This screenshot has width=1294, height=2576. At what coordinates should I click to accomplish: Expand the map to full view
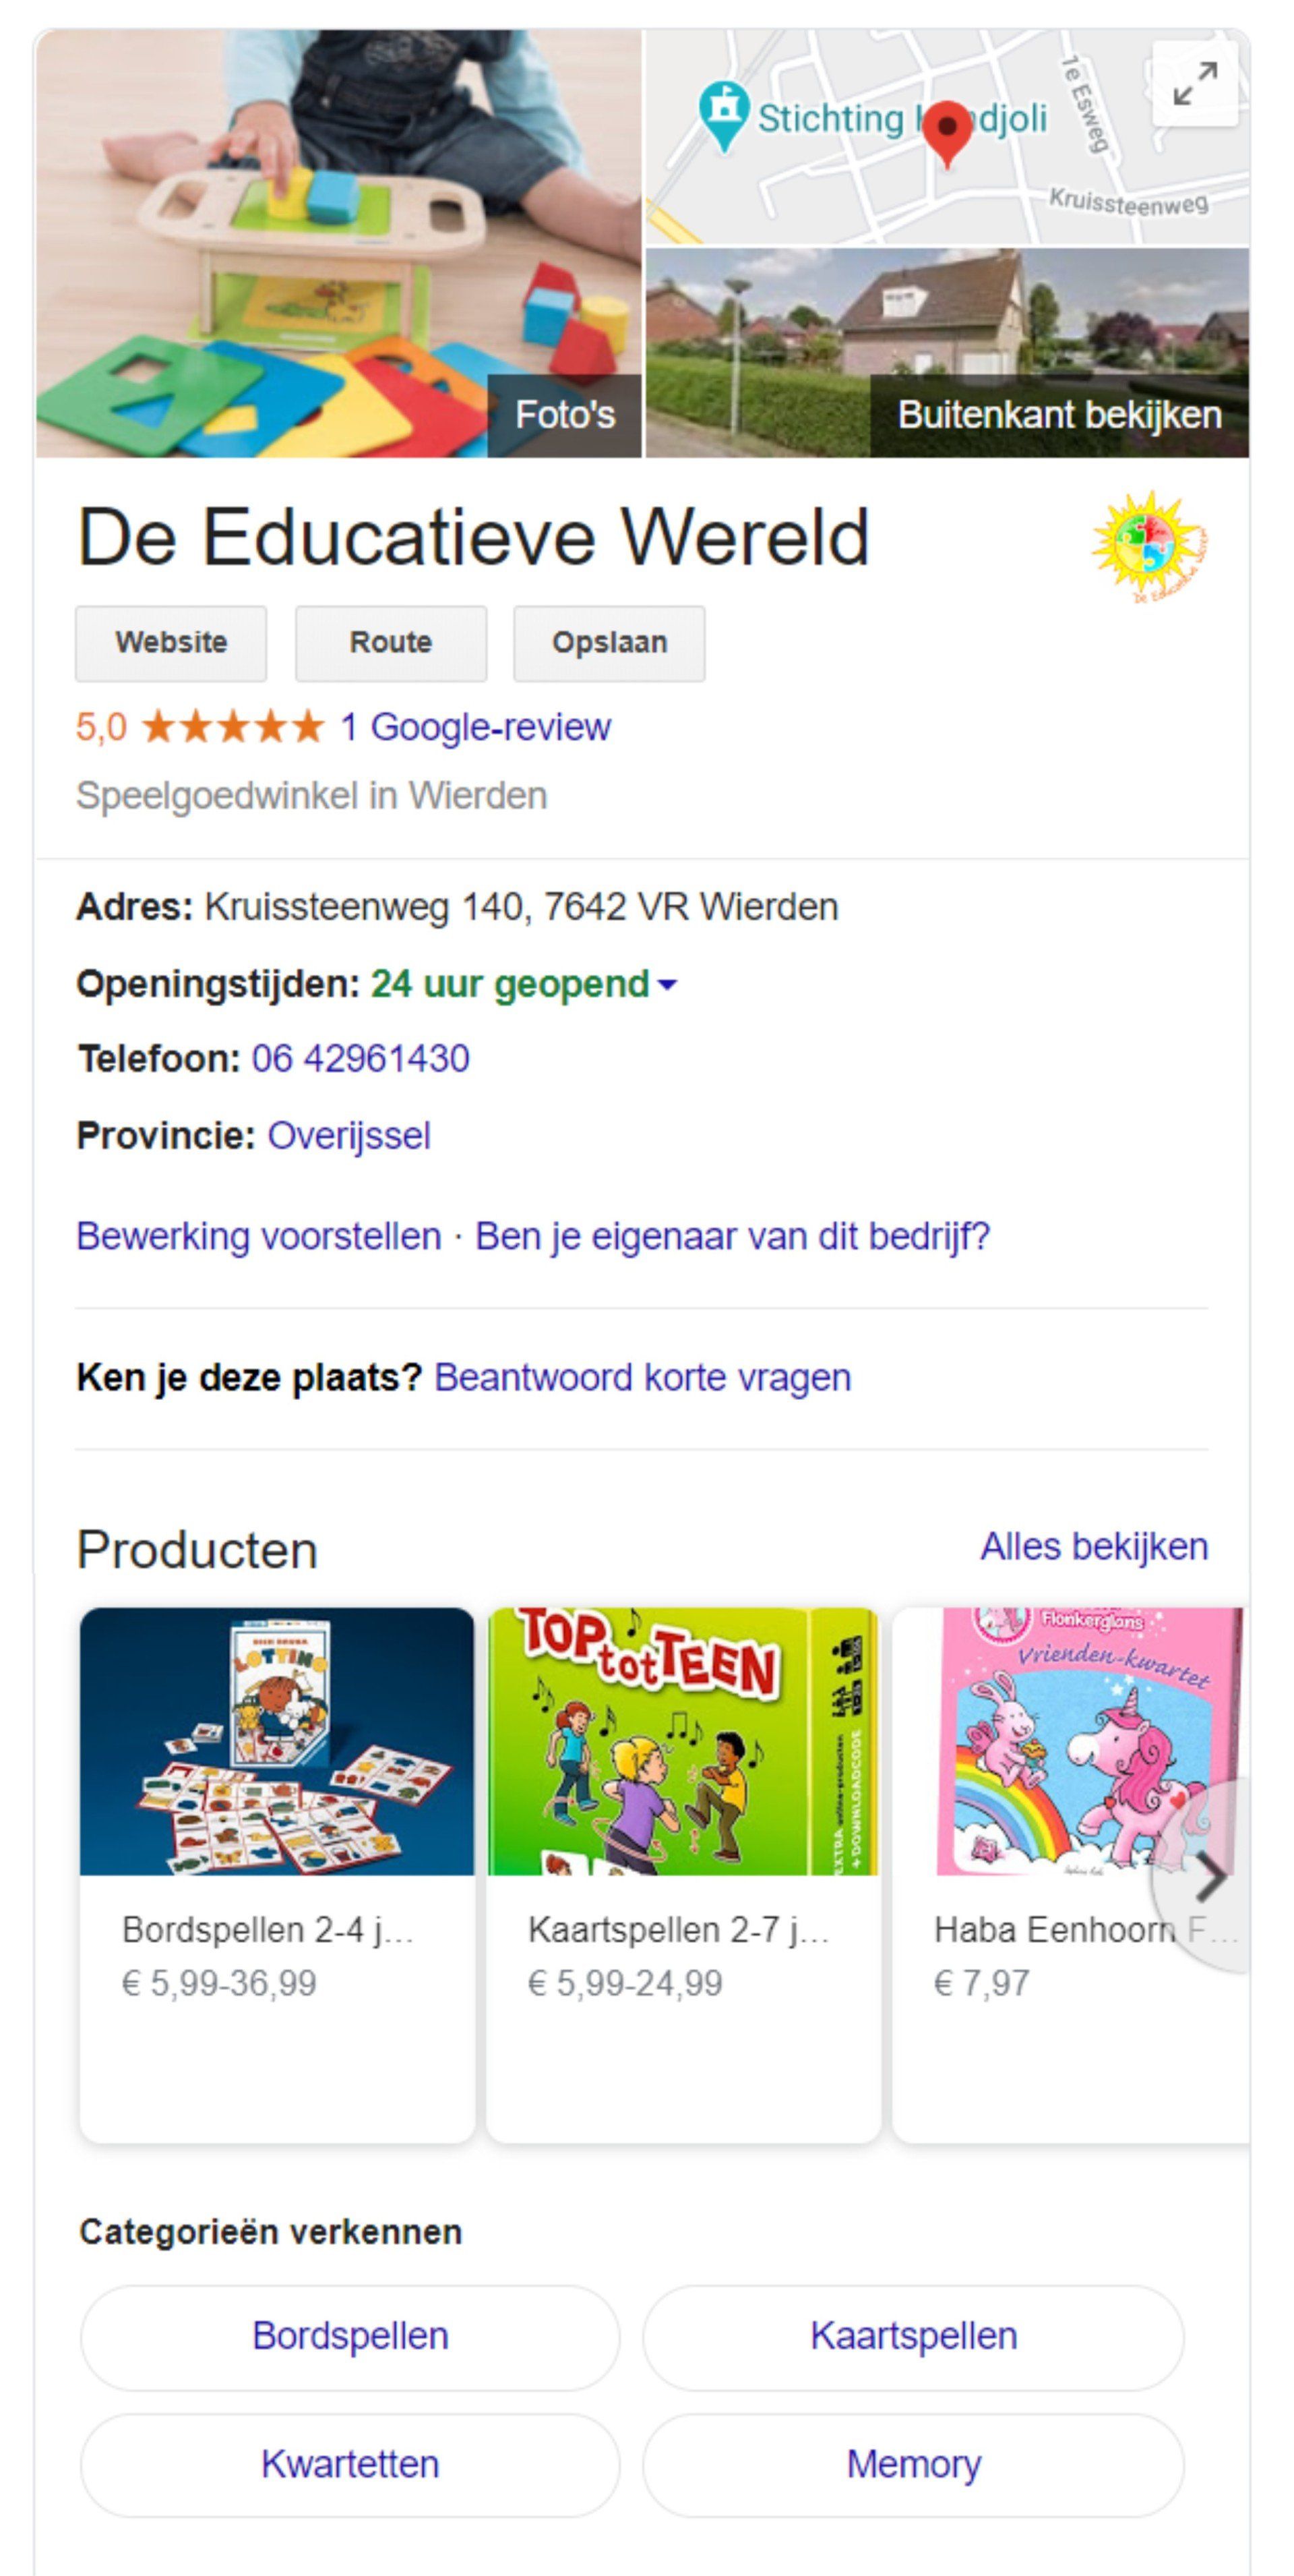click(1194, 83)
